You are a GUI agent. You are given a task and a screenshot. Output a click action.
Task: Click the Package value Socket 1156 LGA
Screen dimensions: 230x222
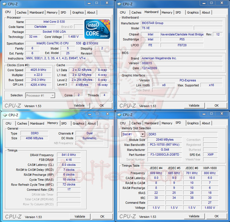pyautogui.click(x=54, y=32)
